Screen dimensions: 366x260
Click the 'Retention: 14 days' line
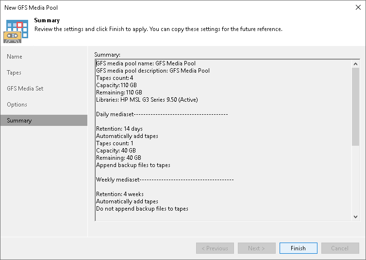(x=119, y=129)
